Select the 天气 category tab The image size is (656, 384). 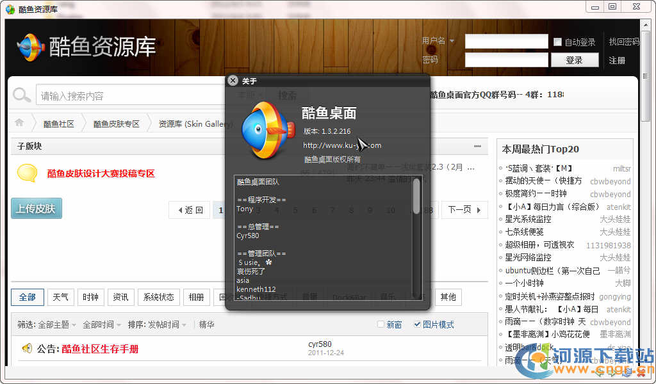tap(60, 297)
